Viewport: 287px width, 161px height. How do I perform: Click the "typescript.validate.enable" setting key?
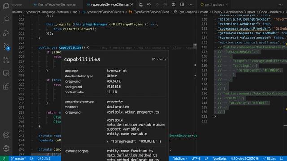click(x=244, y=38)
